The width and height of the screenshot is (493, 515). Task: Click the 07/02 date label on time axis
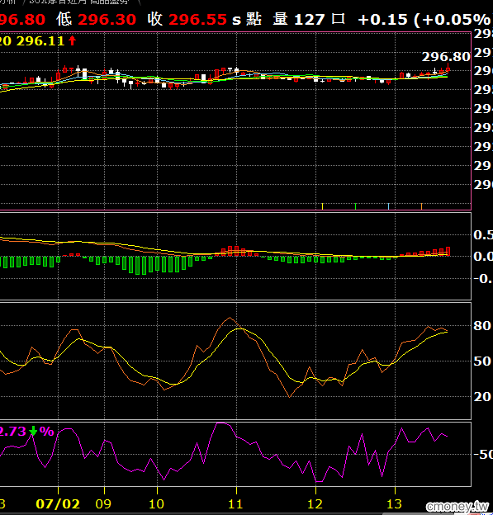point(58,503)
